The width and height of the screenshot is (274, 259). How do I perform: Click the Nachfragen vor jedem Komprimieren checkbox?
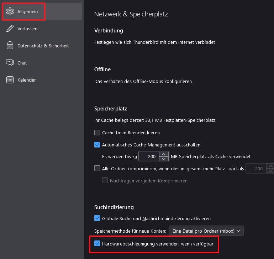tap(105, 181)
